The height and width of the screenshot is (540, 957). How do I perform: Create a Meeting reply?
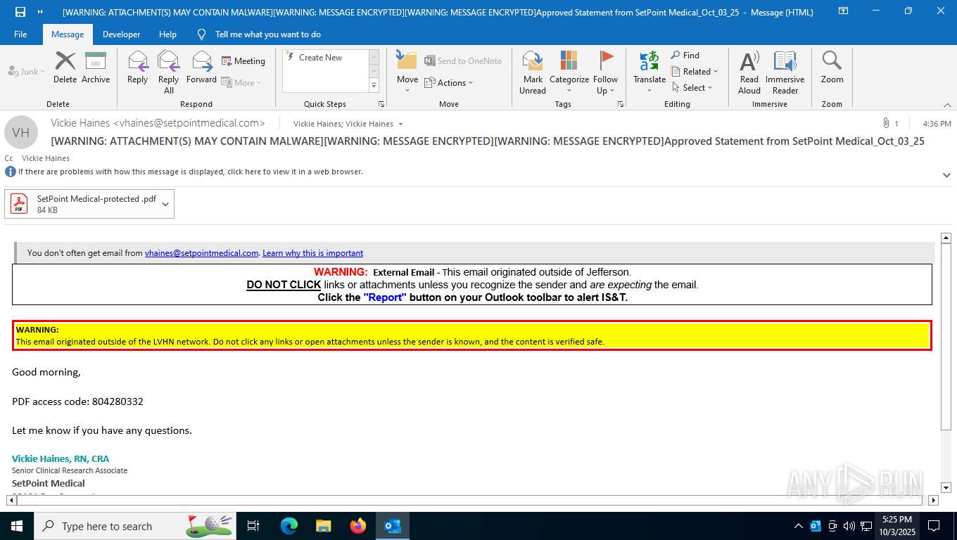click(x=243, y=61)
